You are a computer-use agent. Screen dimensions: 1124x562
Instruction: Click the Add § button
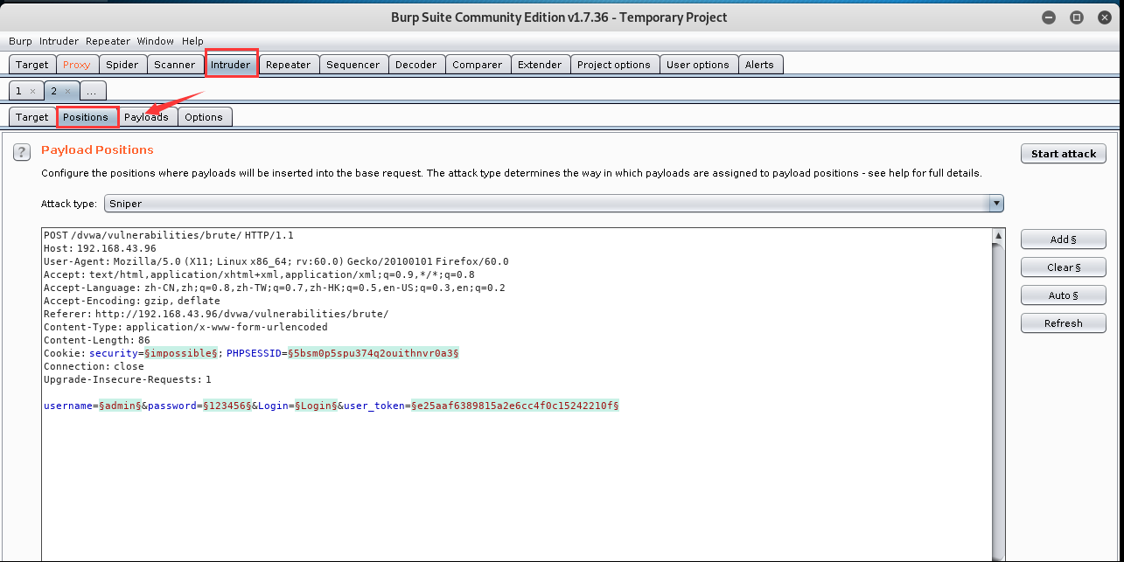[x=1064, y=239]
